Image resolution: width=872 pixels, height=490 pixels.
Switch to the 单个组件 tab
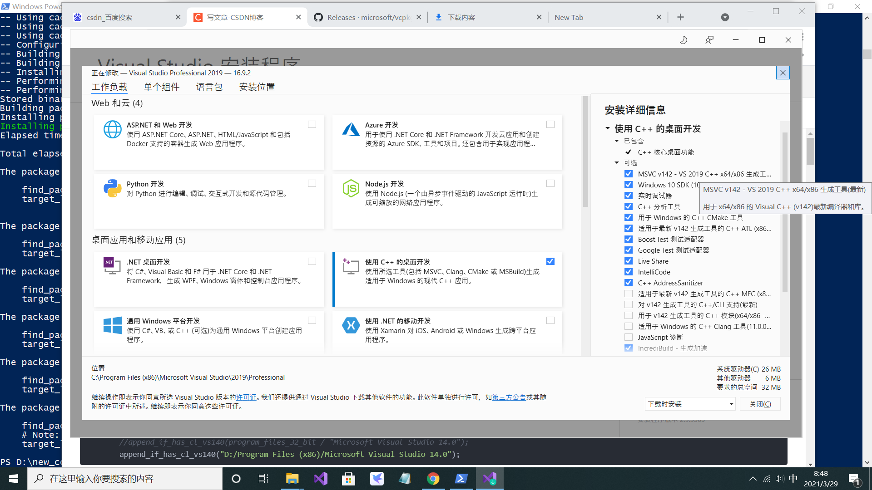162,86
